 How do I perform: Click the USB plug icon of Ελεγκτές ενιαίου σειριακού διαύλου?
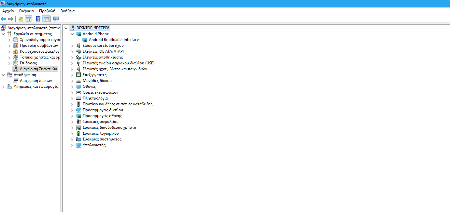[78, 63]
